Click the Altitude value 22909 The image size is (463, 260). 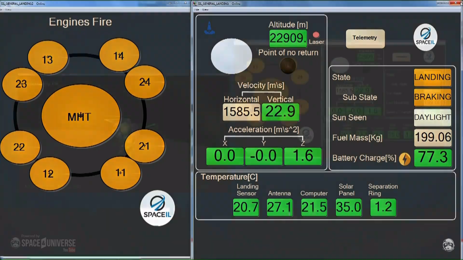tap(288, 39)
